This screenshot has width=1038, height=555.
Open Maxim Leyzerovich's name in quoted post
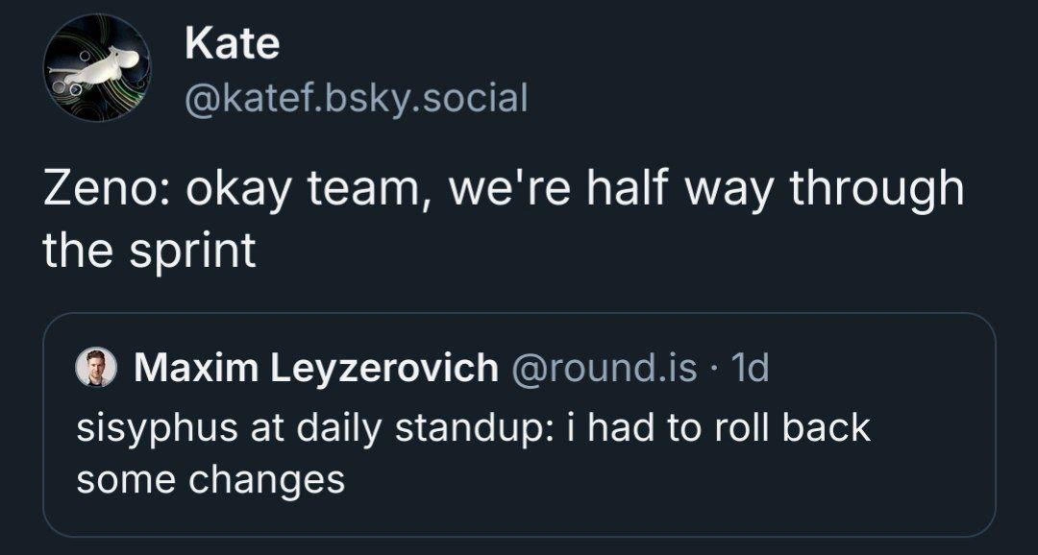(x=316, y=368)
